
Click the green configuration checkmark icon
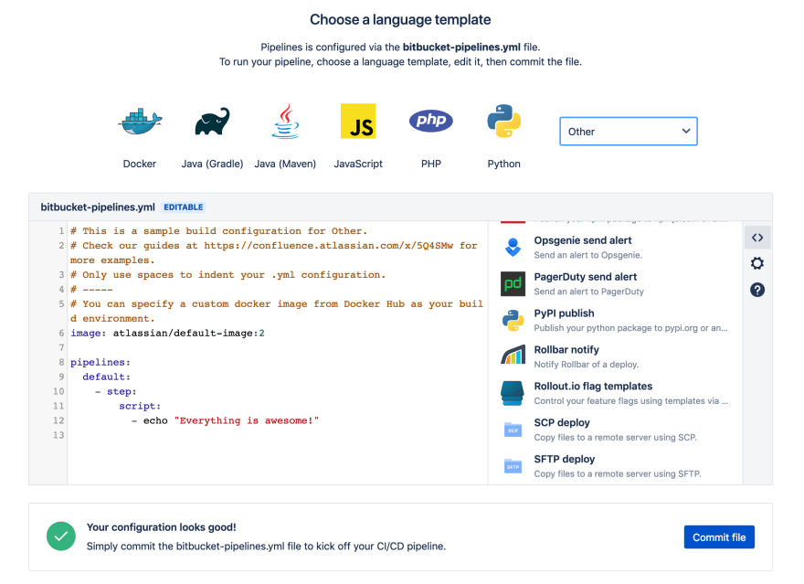[x=61, y=536]
